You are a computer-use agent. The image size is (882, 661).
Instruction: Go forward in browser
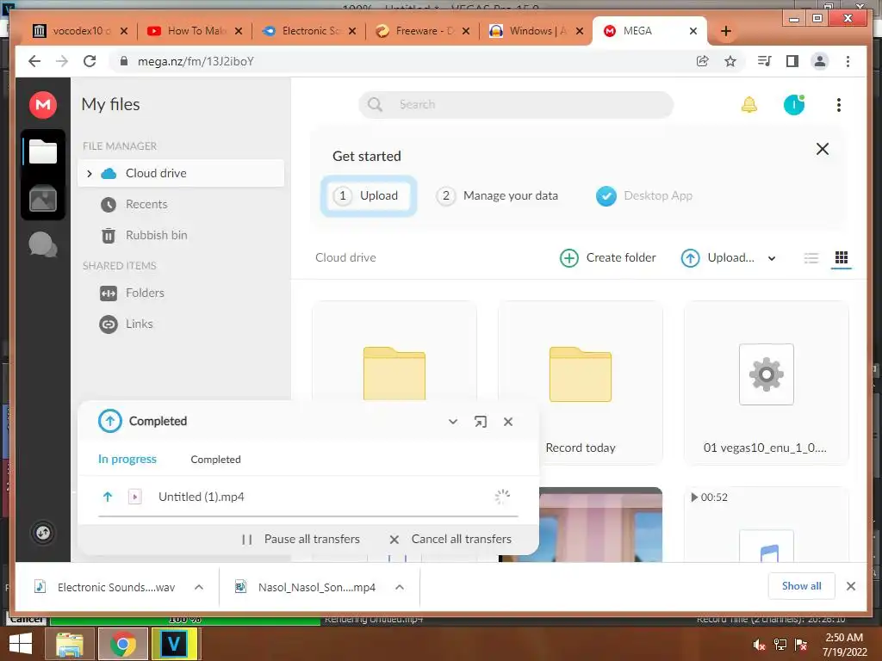[62, 61]
